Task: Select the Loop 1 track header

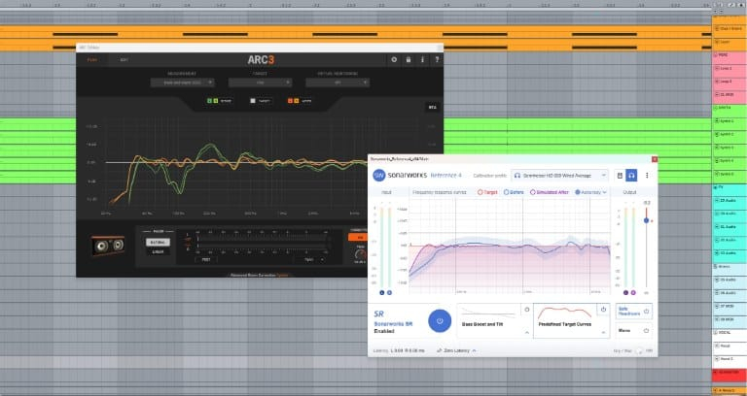Action: [x=729, y=69]
